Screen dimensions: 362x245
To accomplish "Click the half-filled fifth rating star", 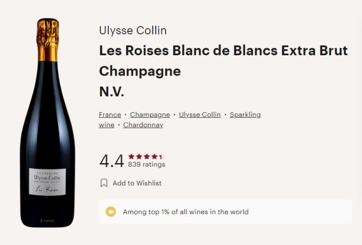I will click(162, 157).
